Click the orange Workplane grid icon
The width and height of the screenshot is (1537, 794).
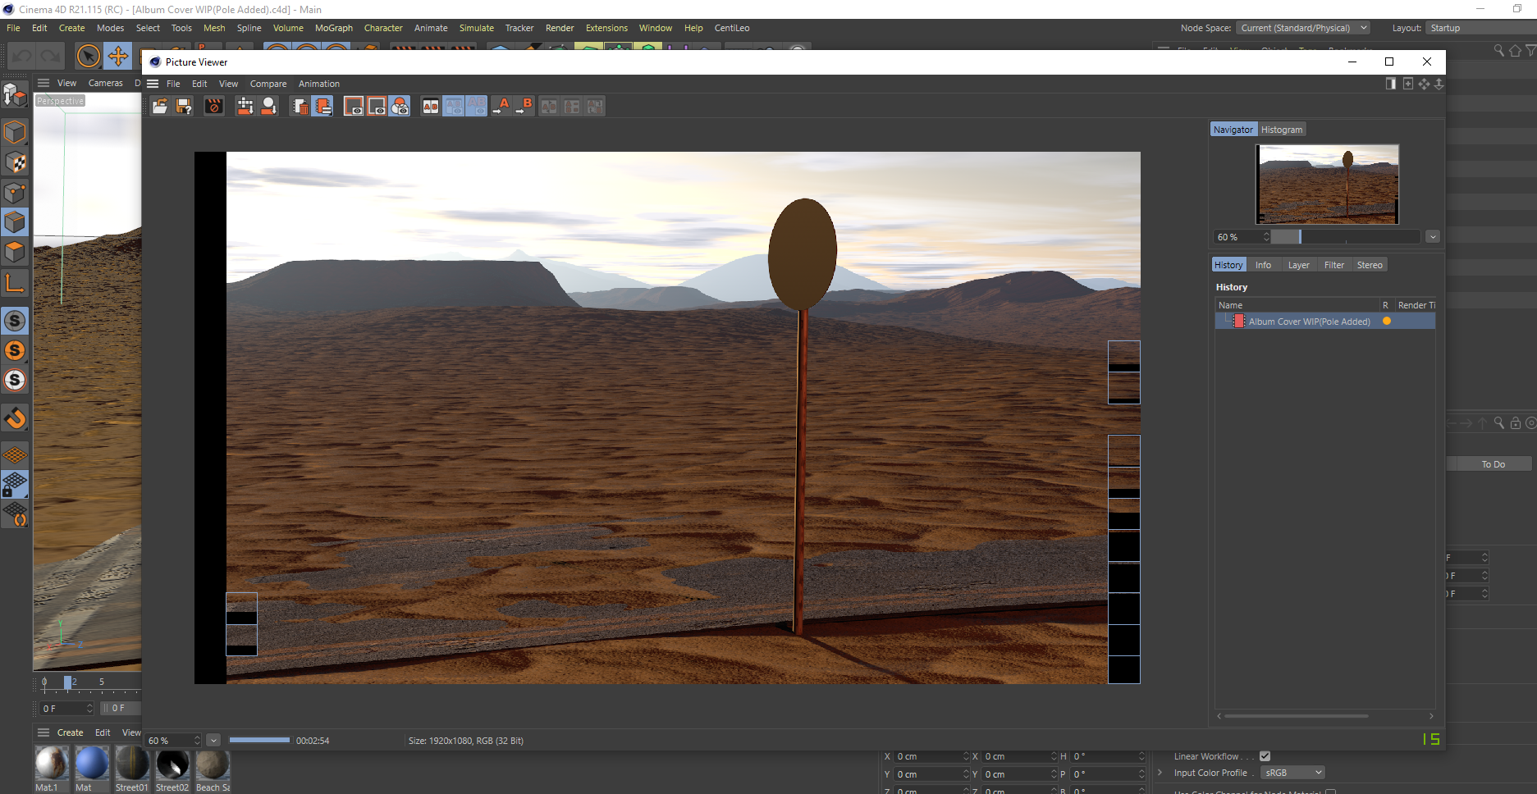[x=15, y=454]
